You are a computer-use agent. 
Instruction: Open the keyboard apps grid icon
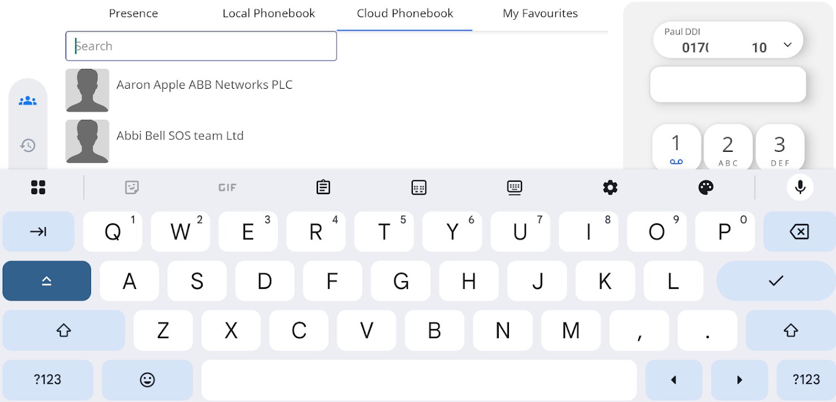click(38, 187)
